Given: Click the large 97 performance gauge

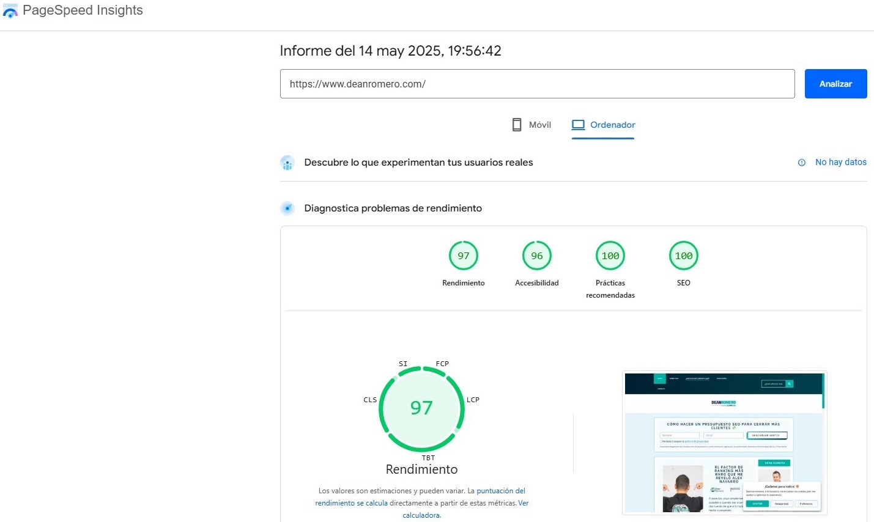Looking at the screenshot, I should click(x=421, y=408).
